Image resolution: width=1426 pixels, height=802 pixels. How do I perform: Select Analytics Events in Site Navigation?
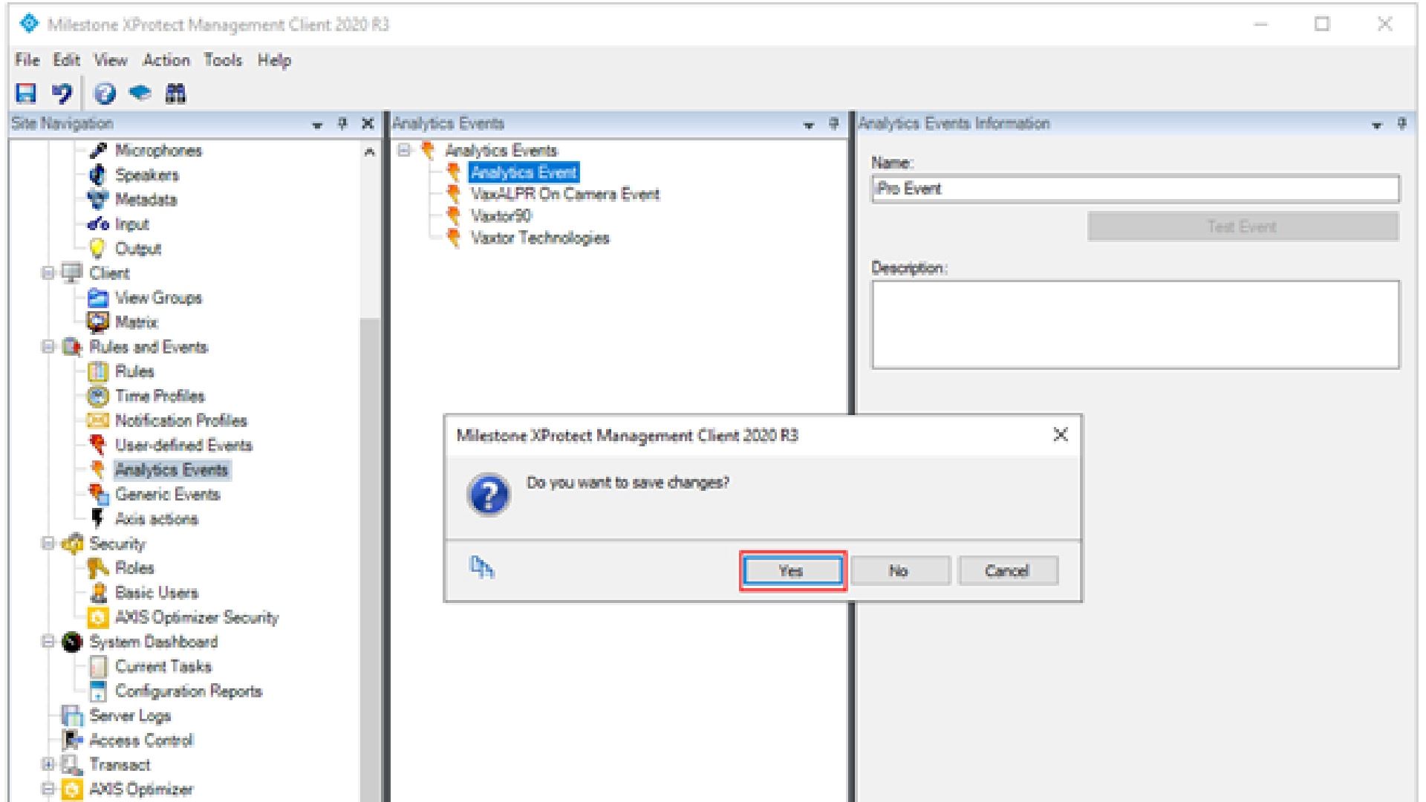(x=172, y=470)
